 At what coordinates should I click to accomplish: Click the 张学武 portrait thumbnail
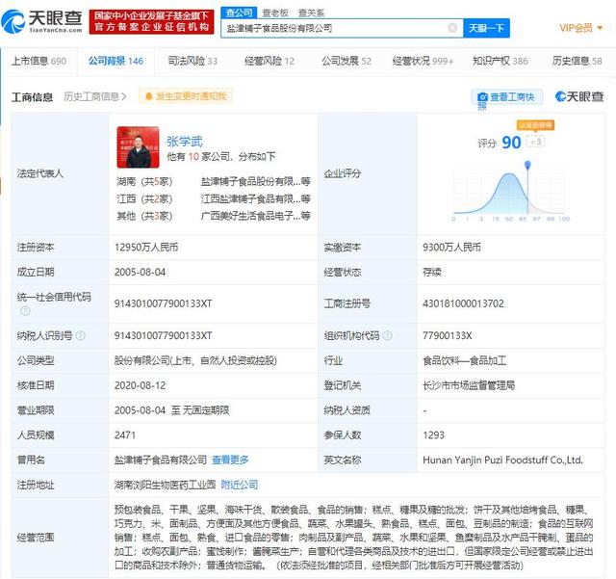tap(138, 147)
